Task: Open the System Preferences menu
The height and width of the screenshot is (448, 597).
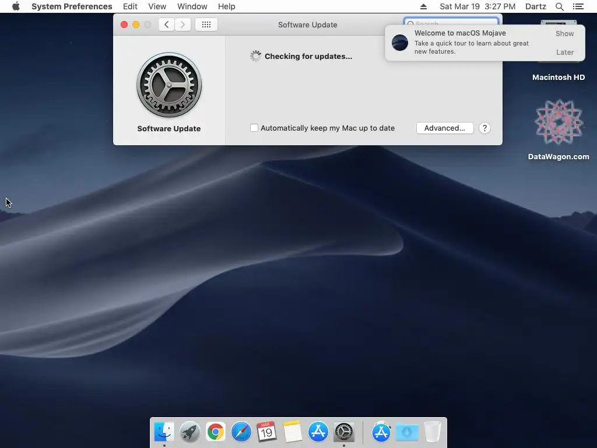Action: (x=72, y=6)
